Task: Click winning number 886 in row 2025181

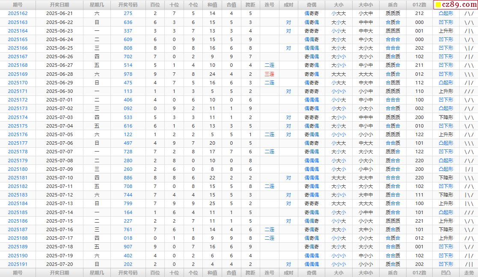Action: click(128, 178)
